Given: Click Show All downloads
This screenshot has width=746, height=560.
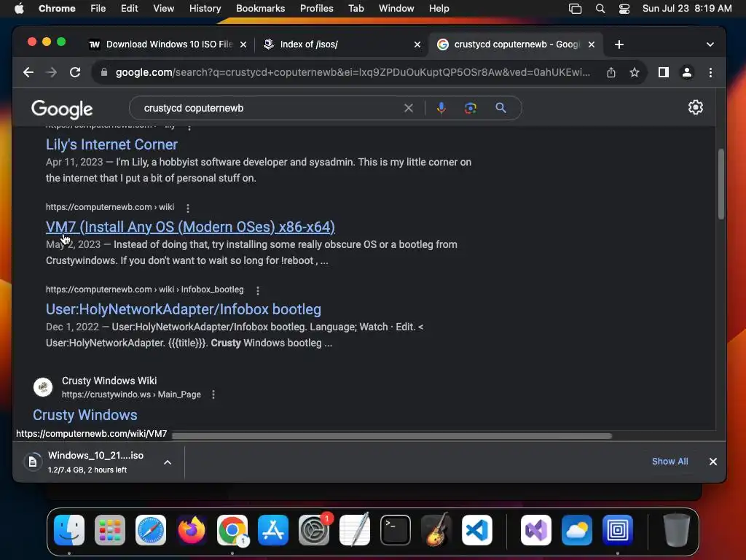Looking at the screenshot, I should click(670, 462).
